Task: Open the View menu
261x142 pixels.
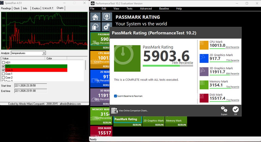Action: pyautogui.click(x=116, y=8)
